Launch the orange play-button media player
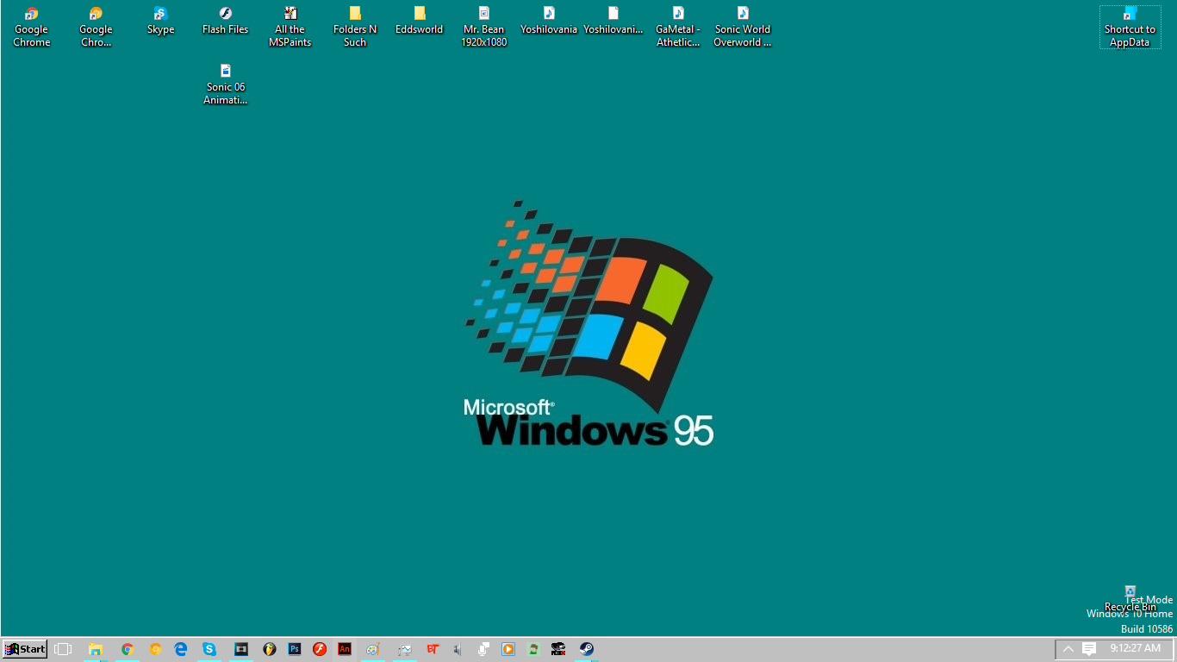 point(508,649)
